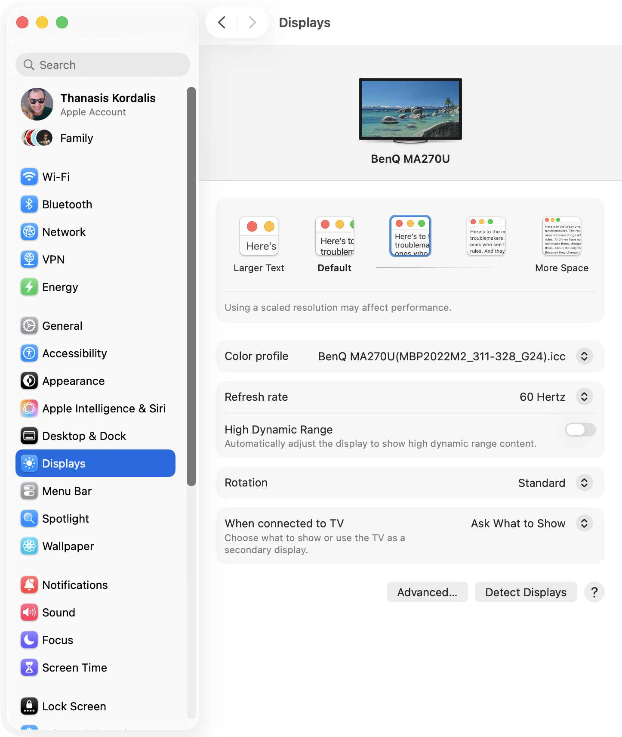Viewport: 622px width, 737px height.
Task: Click the Search field
Action: point(103,65)
